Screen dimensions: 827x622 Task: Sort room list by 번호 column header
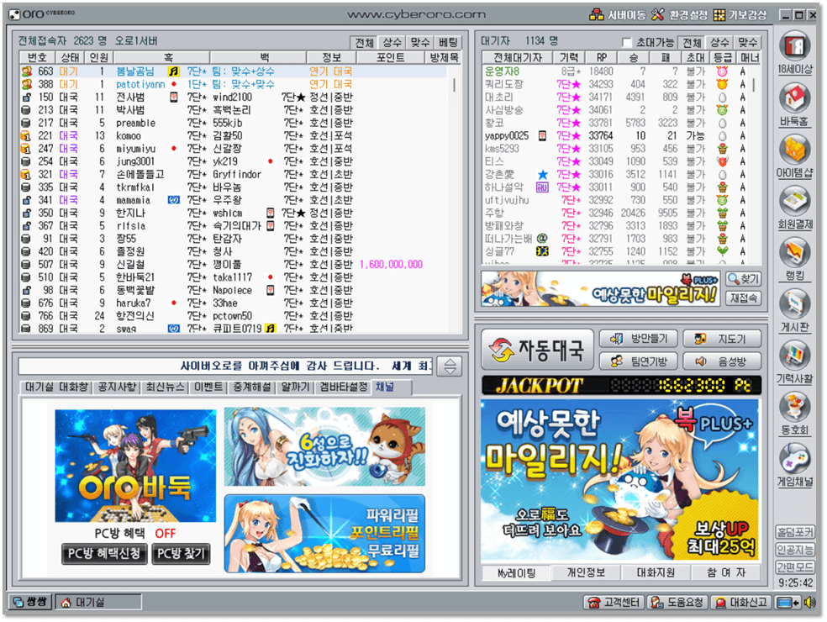(x=37, y=57)
